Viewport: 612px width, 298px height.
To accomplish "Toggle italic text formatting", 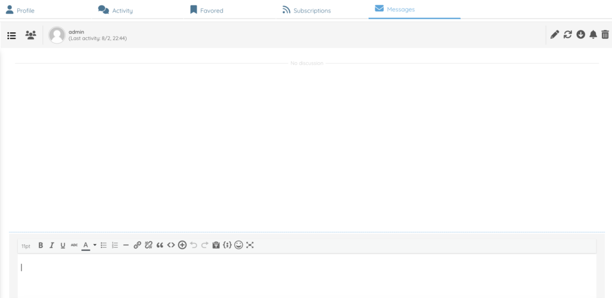I will click(52, 245).
